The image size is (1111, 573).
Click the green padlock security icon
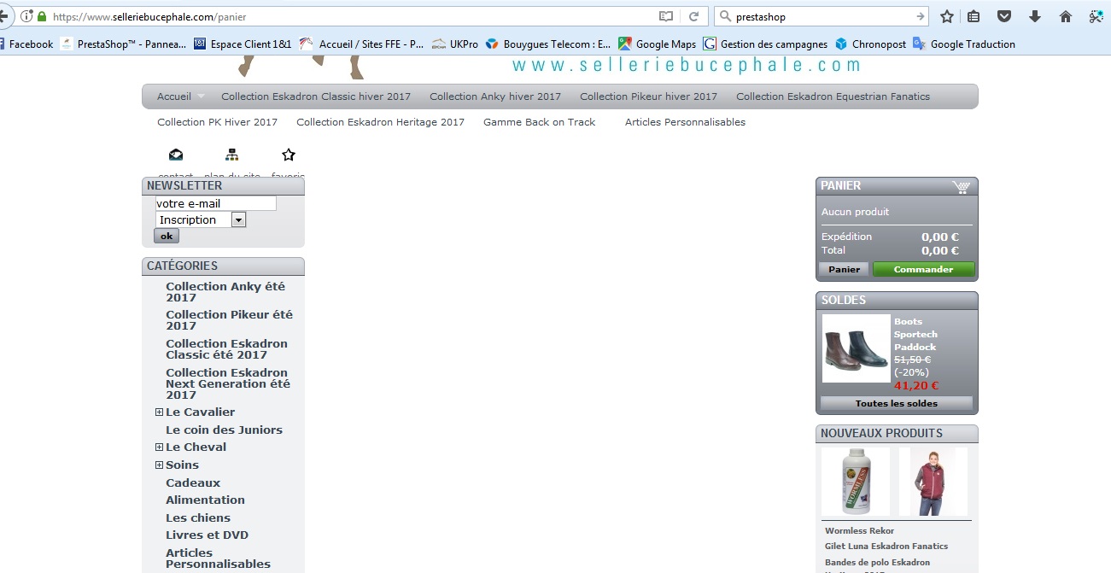[x=42, y=16]
